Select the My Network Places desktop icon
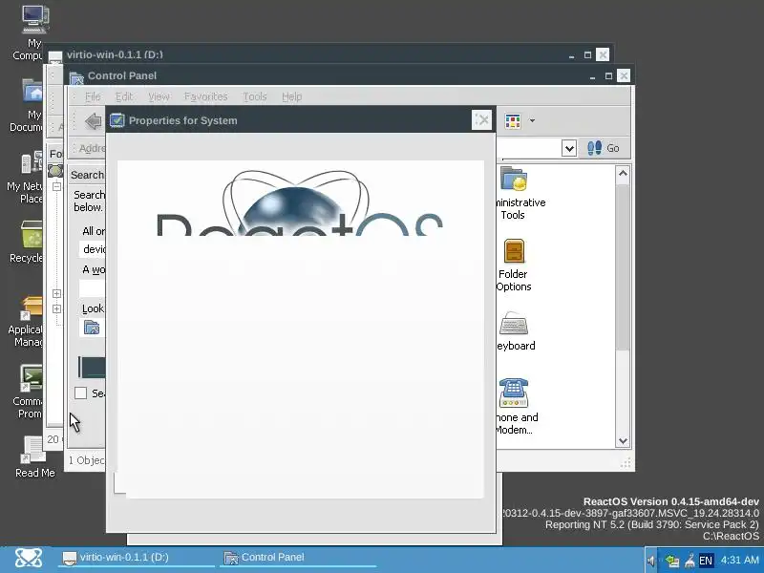This screenshot has height=573, width=764. pos(26,178)
